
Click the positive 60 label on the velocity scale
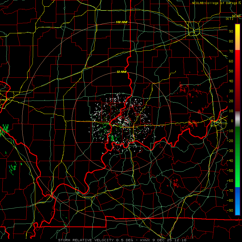(x=231, y=61)
